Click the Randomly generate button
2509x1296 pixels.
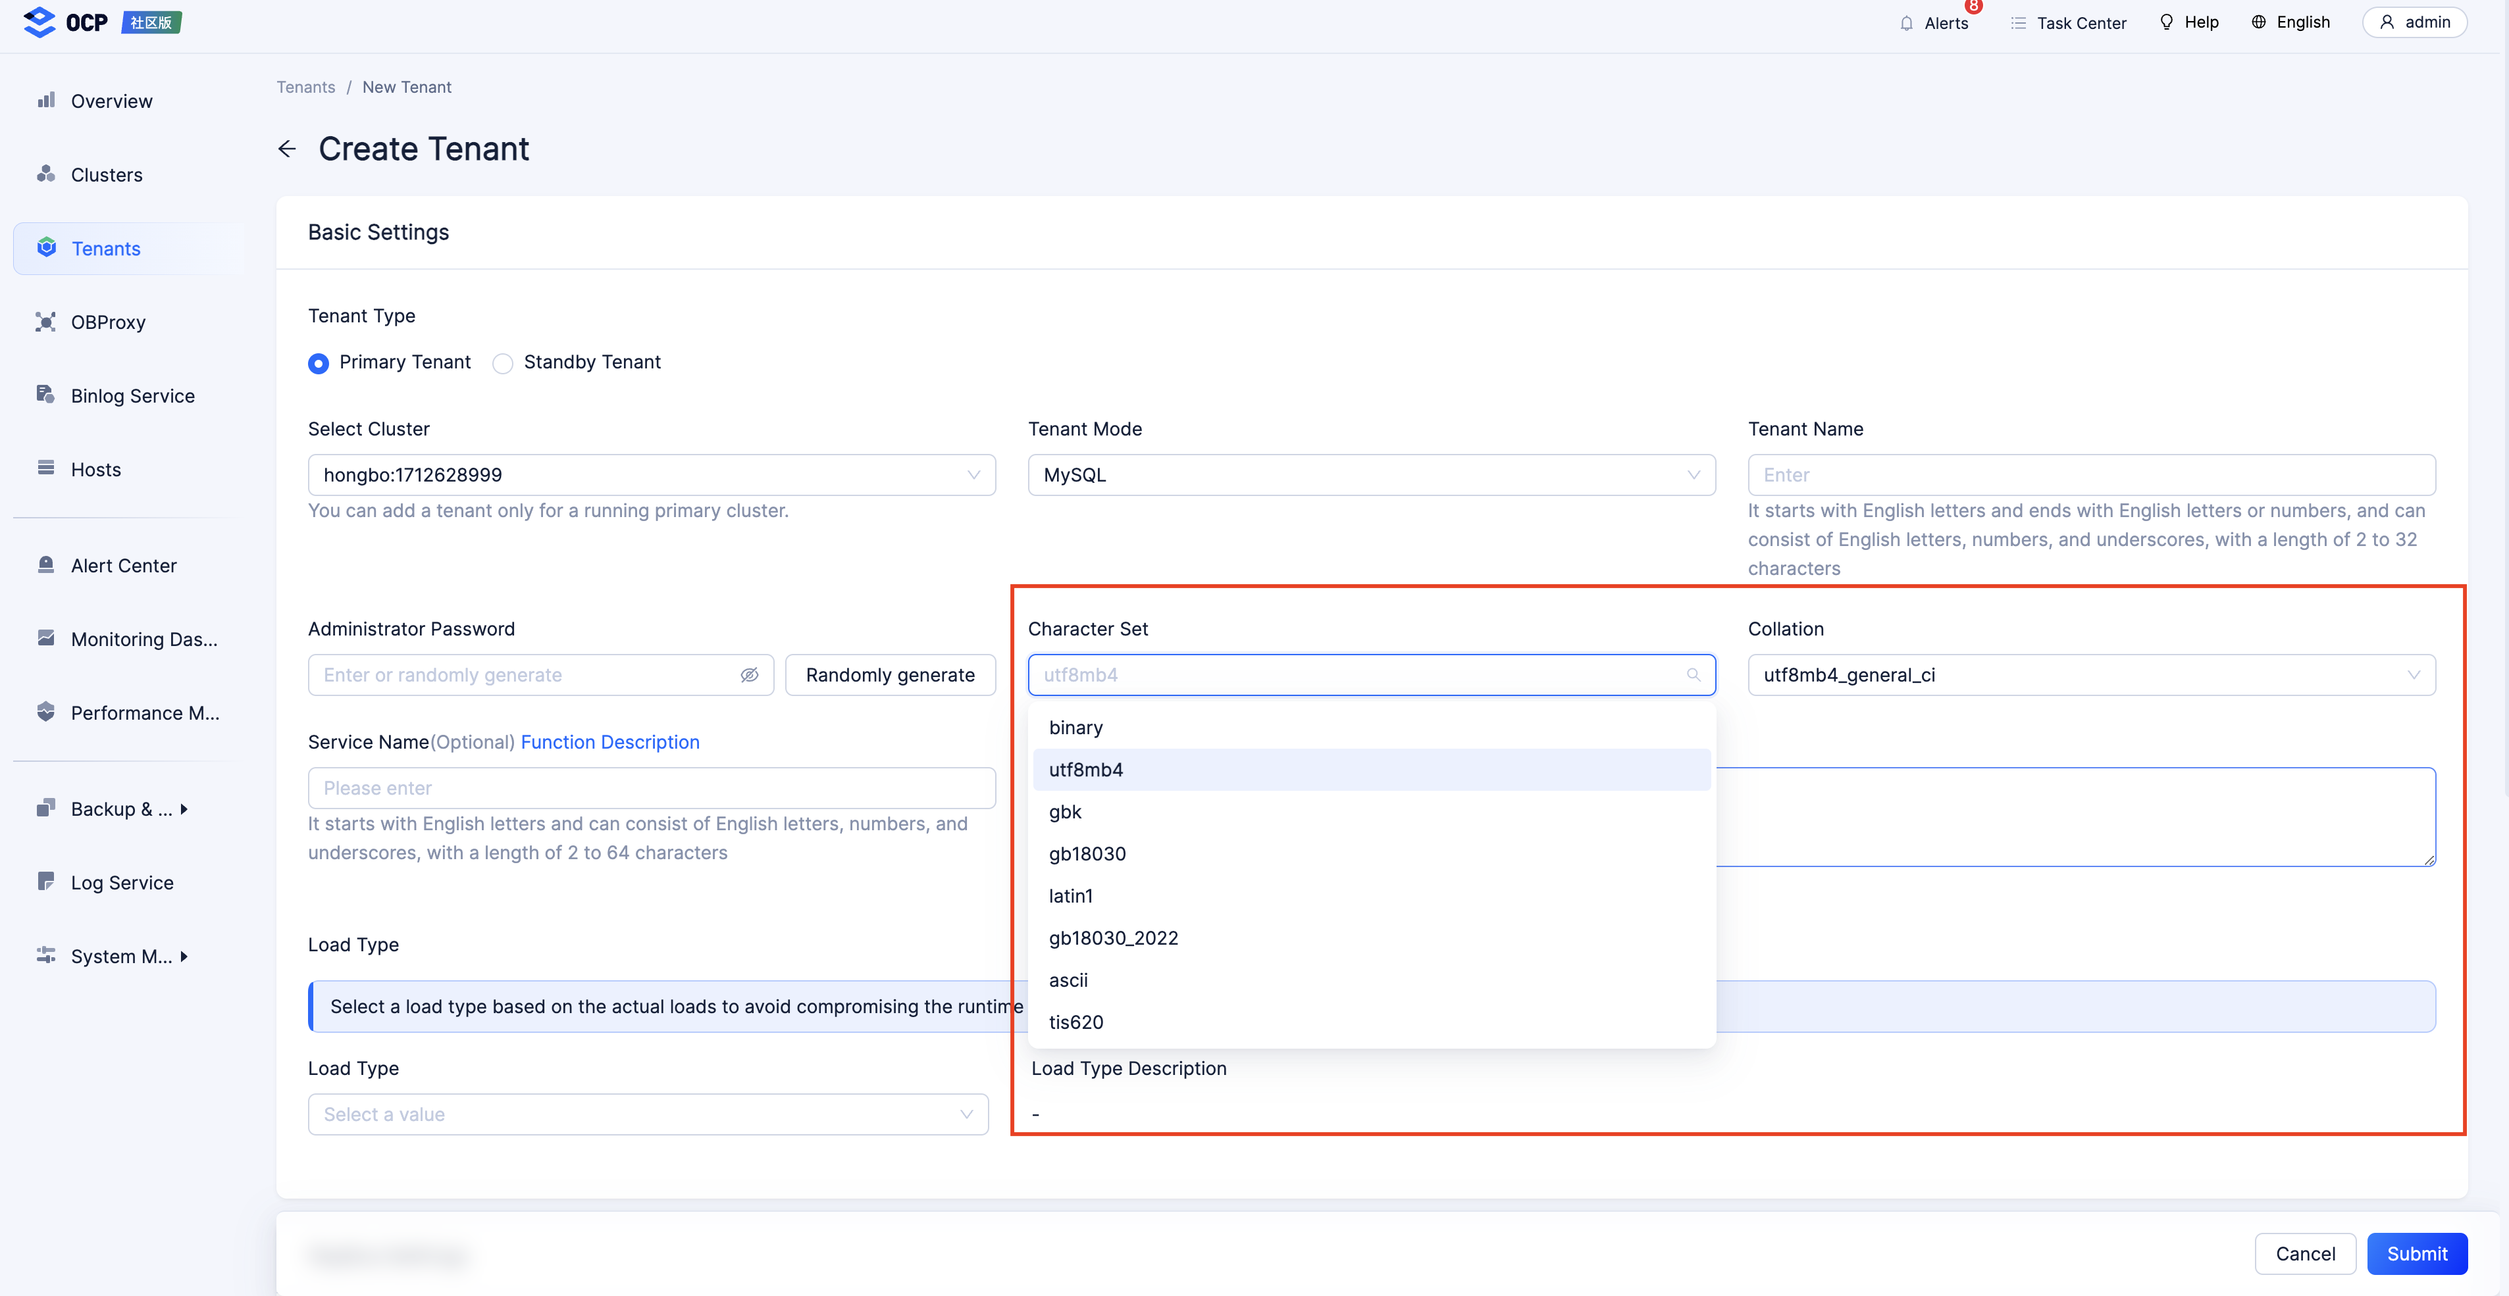point(891,675)
